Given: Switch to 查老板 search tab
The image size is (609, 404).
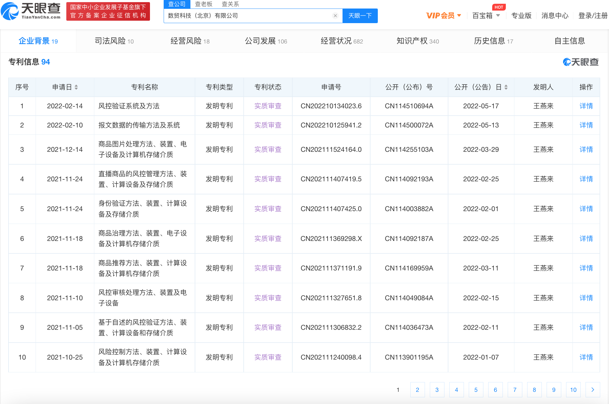Looking at the screenshot, I should pos(204,4).
